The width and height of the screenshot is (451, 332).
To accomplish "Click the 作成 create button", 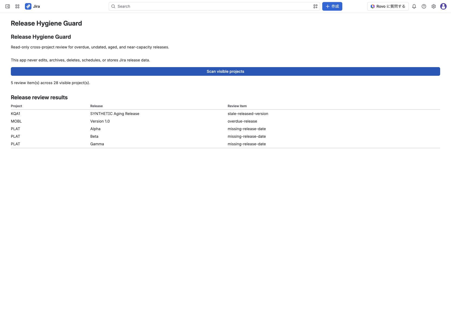I will pos(332,6).
